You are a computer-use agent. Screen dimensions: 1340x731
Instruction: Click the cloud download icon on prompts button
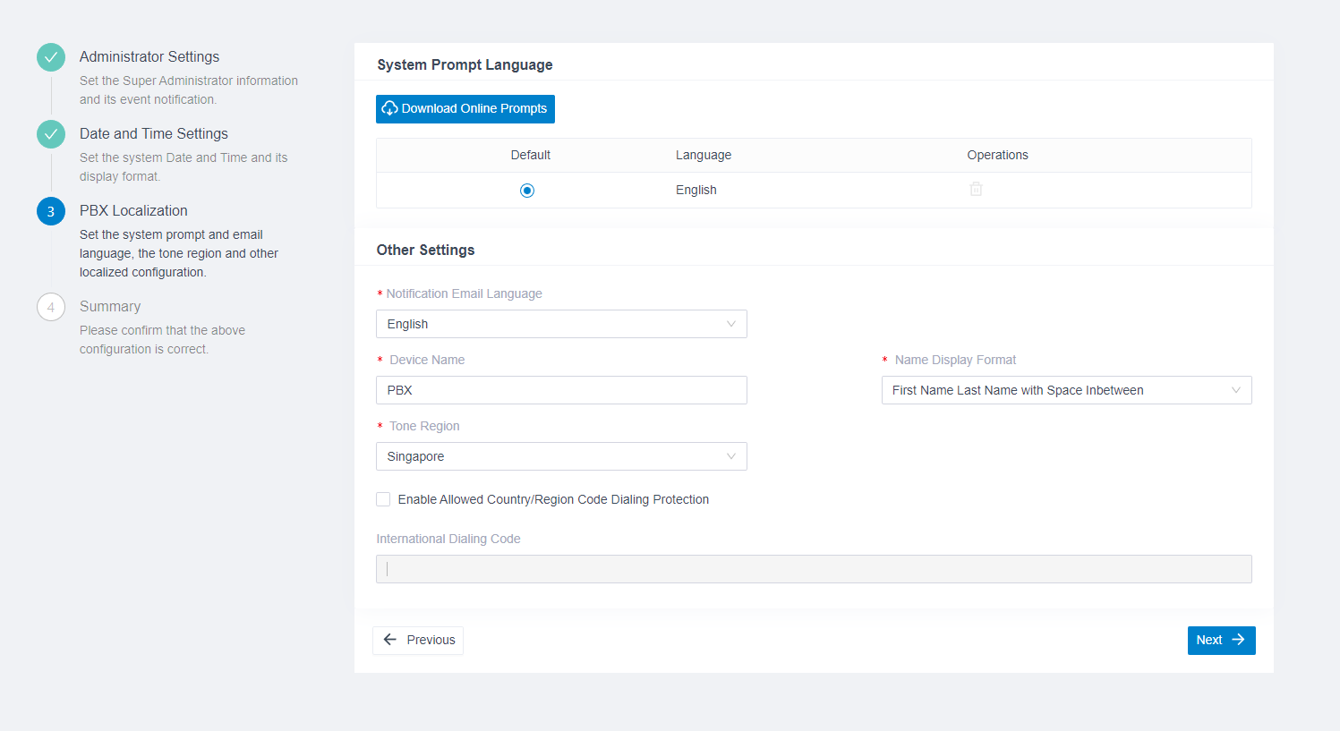389,108
